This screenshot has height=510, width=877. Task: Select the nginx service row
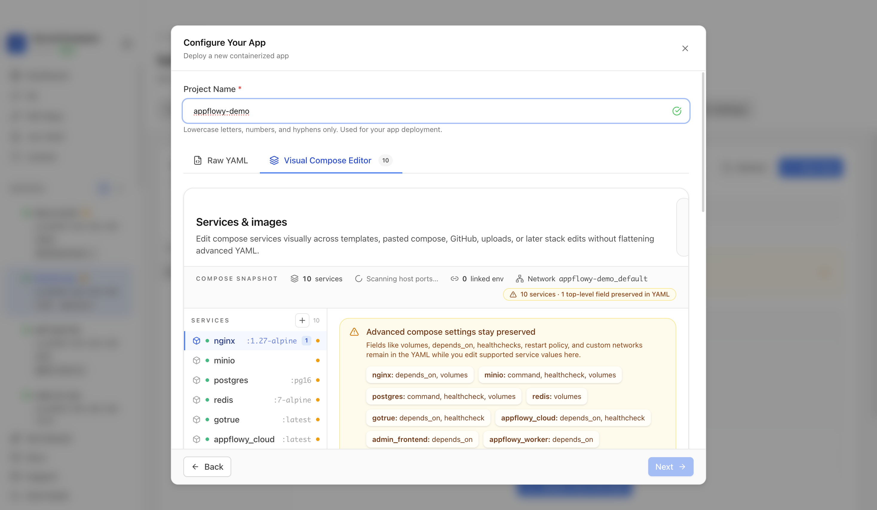pos(255,341)
